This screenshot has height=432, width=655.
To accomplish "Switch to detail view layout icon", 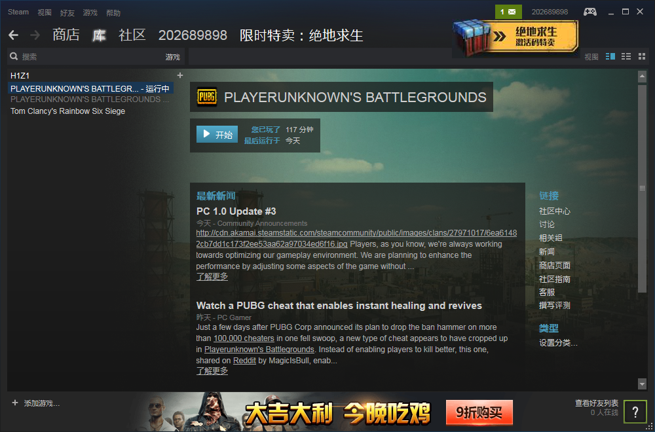I will point(610,56).
